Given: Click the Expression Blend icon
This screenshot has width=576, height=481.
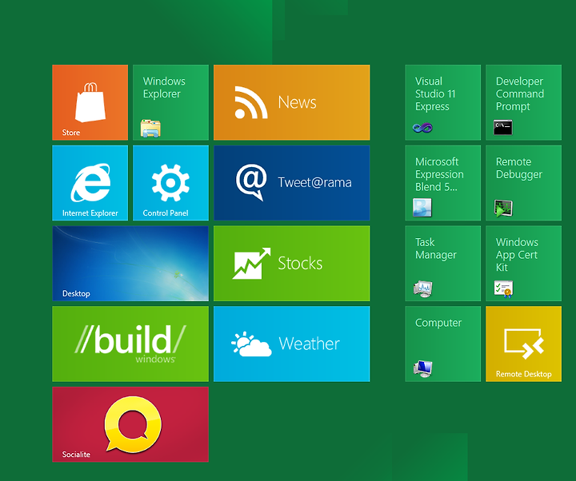Looking at the screenshot, I should [422, 208].
